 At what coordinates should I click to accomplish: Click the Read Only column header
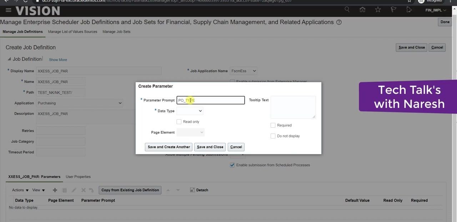click(393, 201)
